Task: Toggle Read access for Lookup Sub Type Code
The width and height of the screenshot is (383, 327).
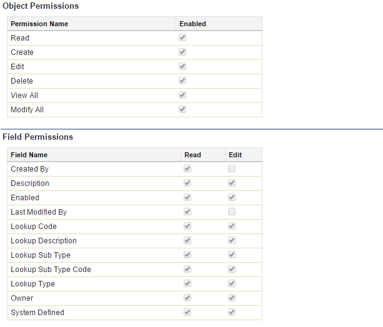Action: (x=187, y=269)
